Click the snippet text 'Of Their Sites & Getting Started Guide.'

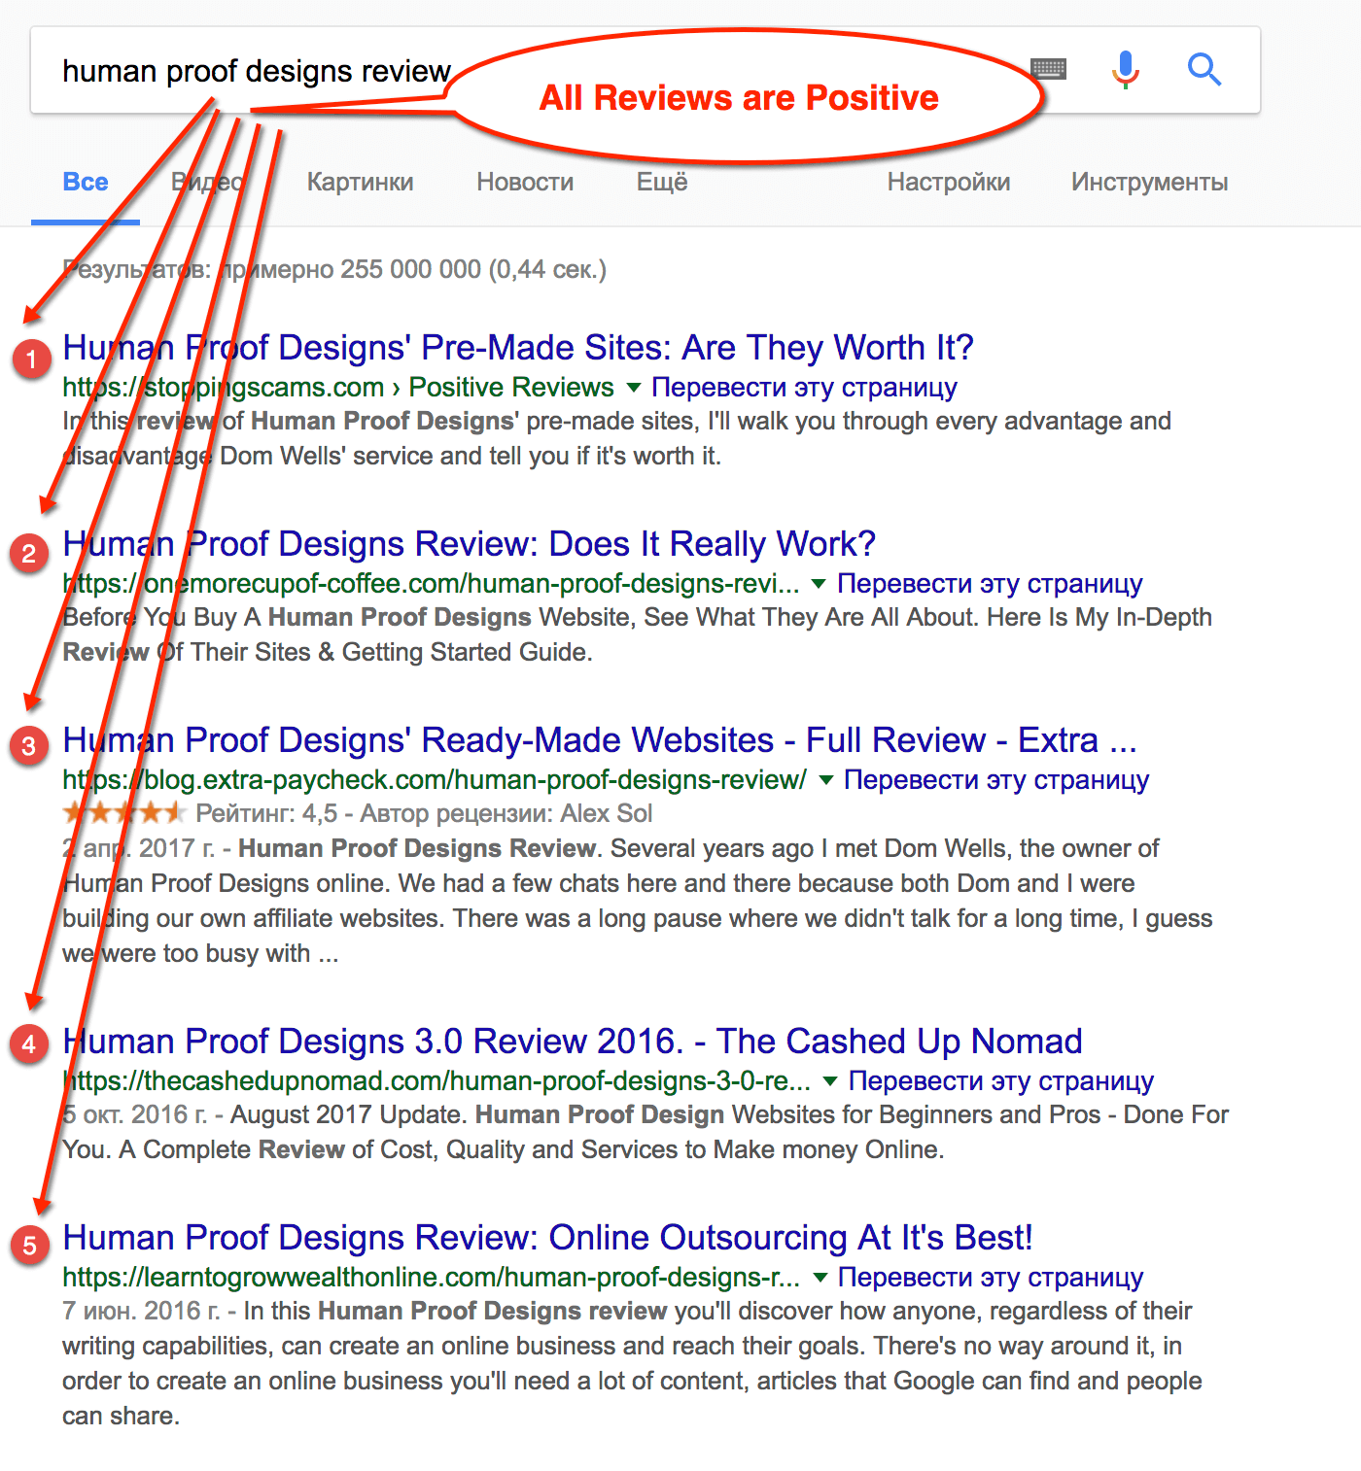374,652
